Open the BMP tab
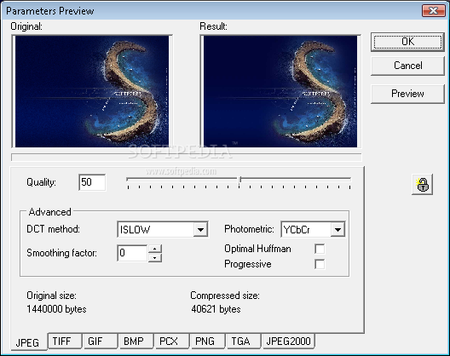The height and width of the screenshot is (356, 450). tap(136, 342)
